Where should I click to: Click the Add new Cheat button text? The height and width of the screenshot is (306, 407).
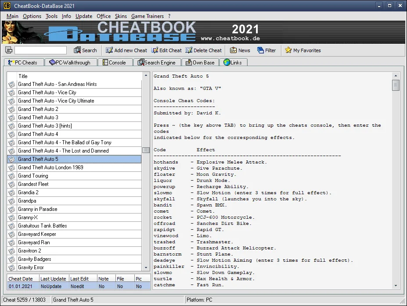click(x=130, y=50)
